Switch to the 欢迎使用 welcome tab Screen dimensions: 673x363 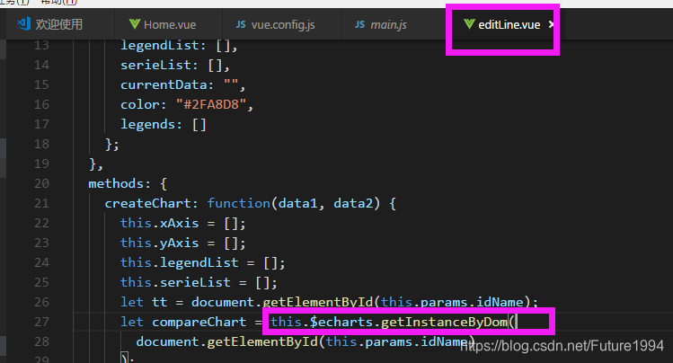pyautogui.click(x=60, y=24)
